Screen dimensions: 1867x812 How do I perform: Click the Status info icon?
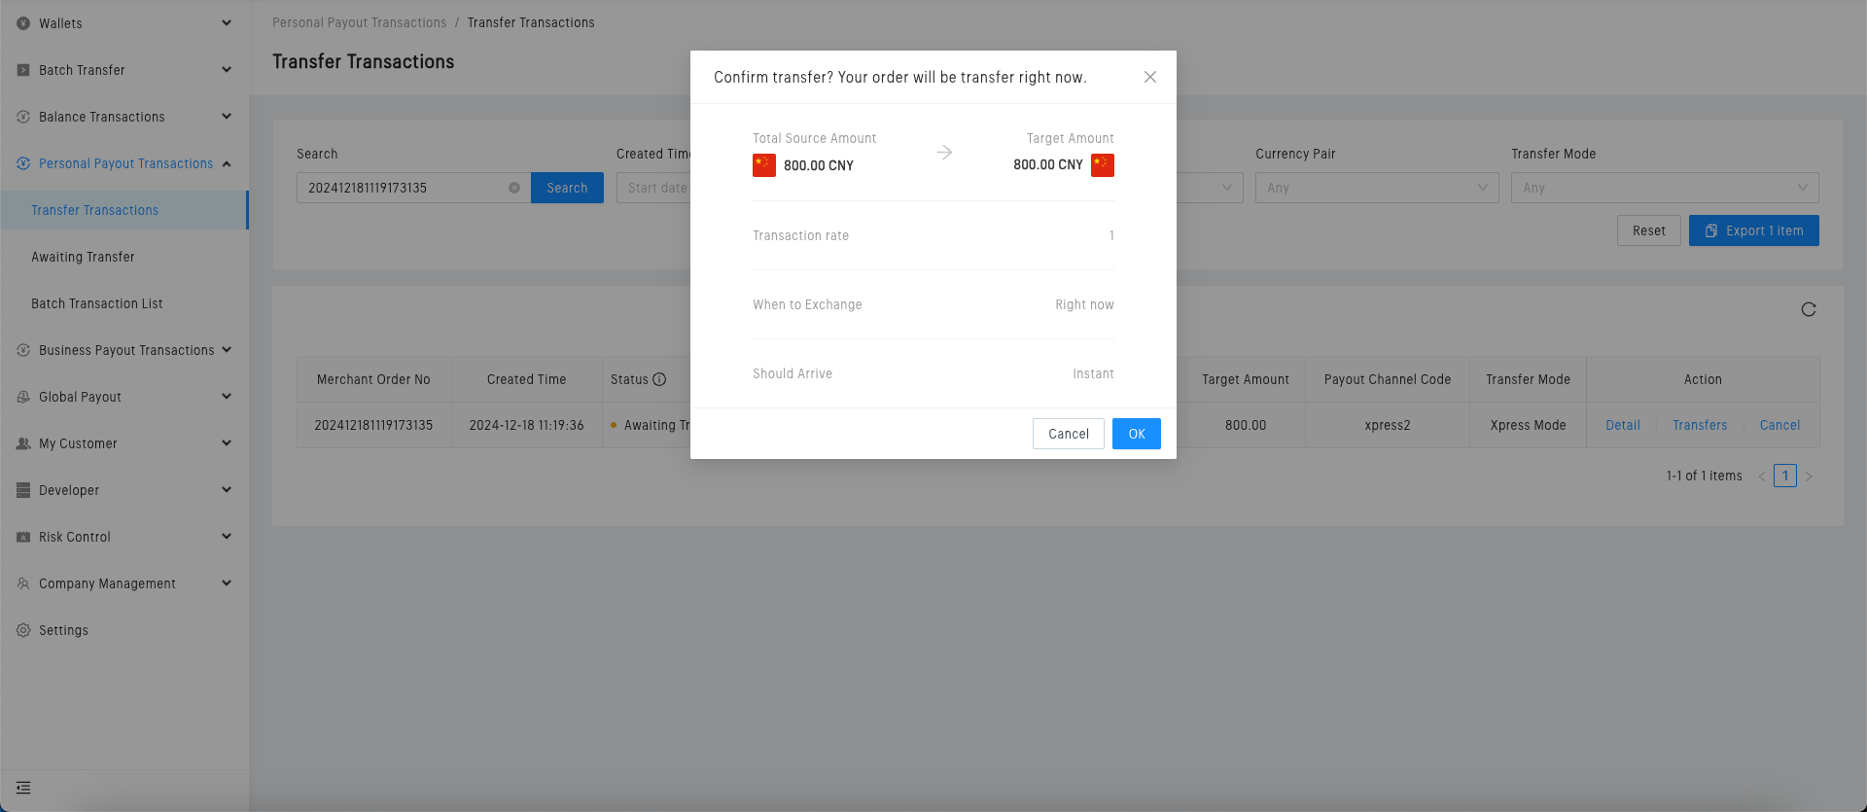[659, 379]
